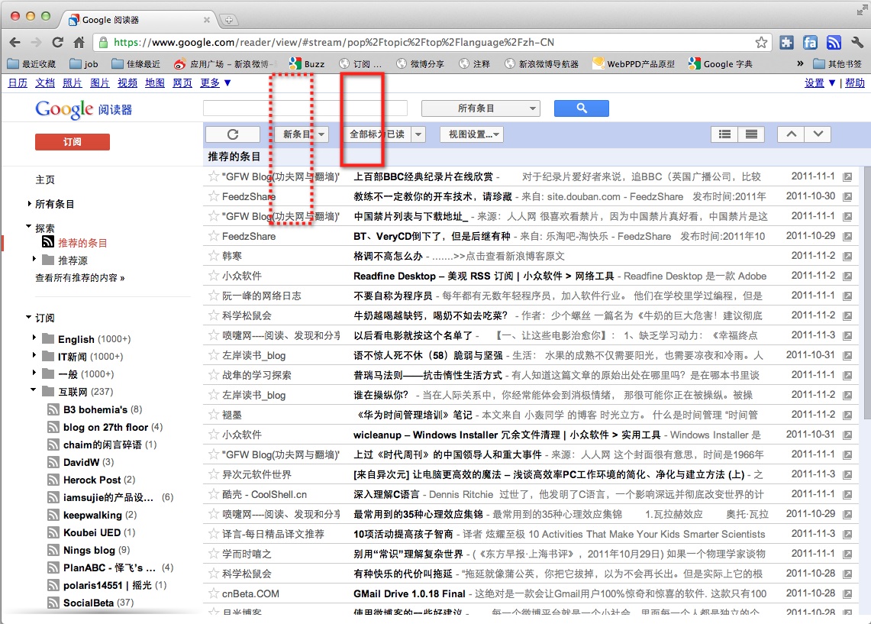Switch to expanded view icon
The image size is (871, 624).
[x=724, y=134]
